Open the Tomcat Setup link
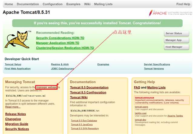Viewport: 193px width, 134px height. click(x=13, y=64)
